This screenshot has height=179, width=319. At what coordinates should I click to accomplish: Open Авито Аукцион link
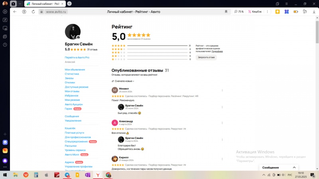[x=74, y=104]
